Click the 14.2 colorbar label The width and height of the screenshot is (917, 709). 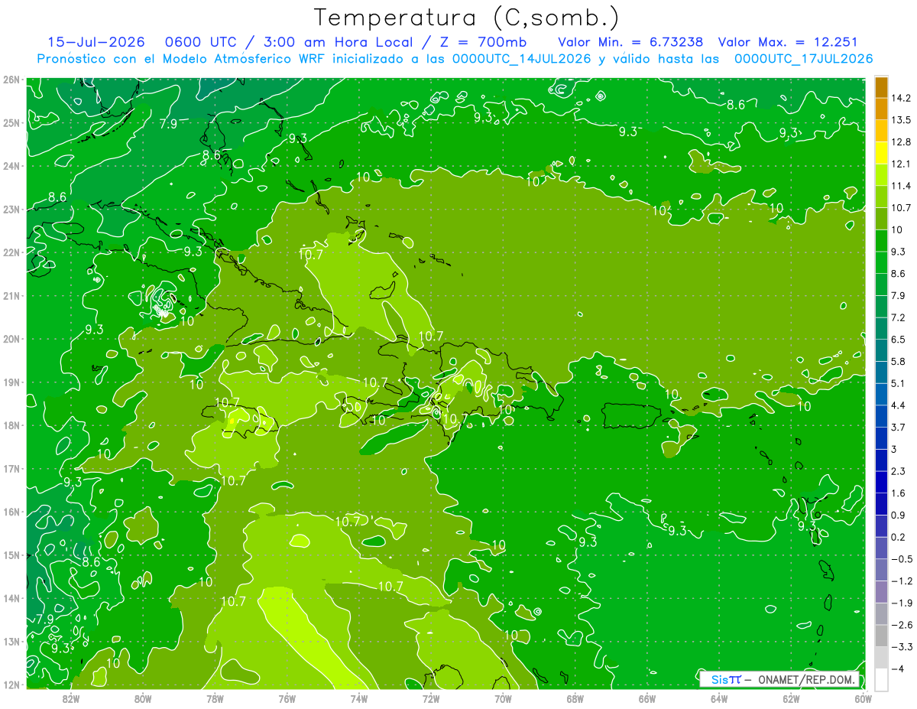(x=901, y=98)
